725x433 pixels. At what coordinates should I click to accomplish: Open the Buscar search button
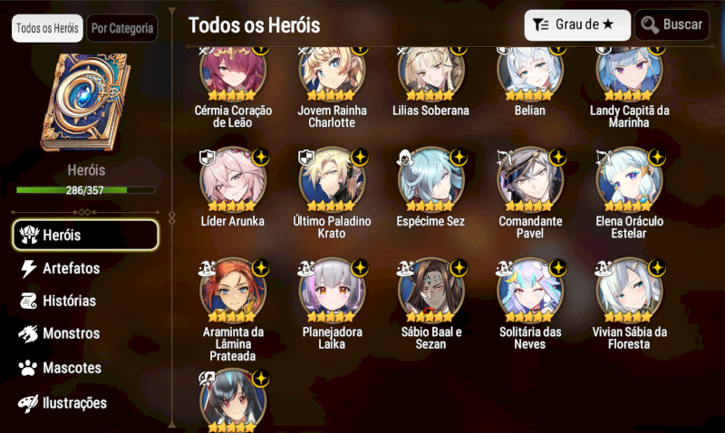point(672,25)
